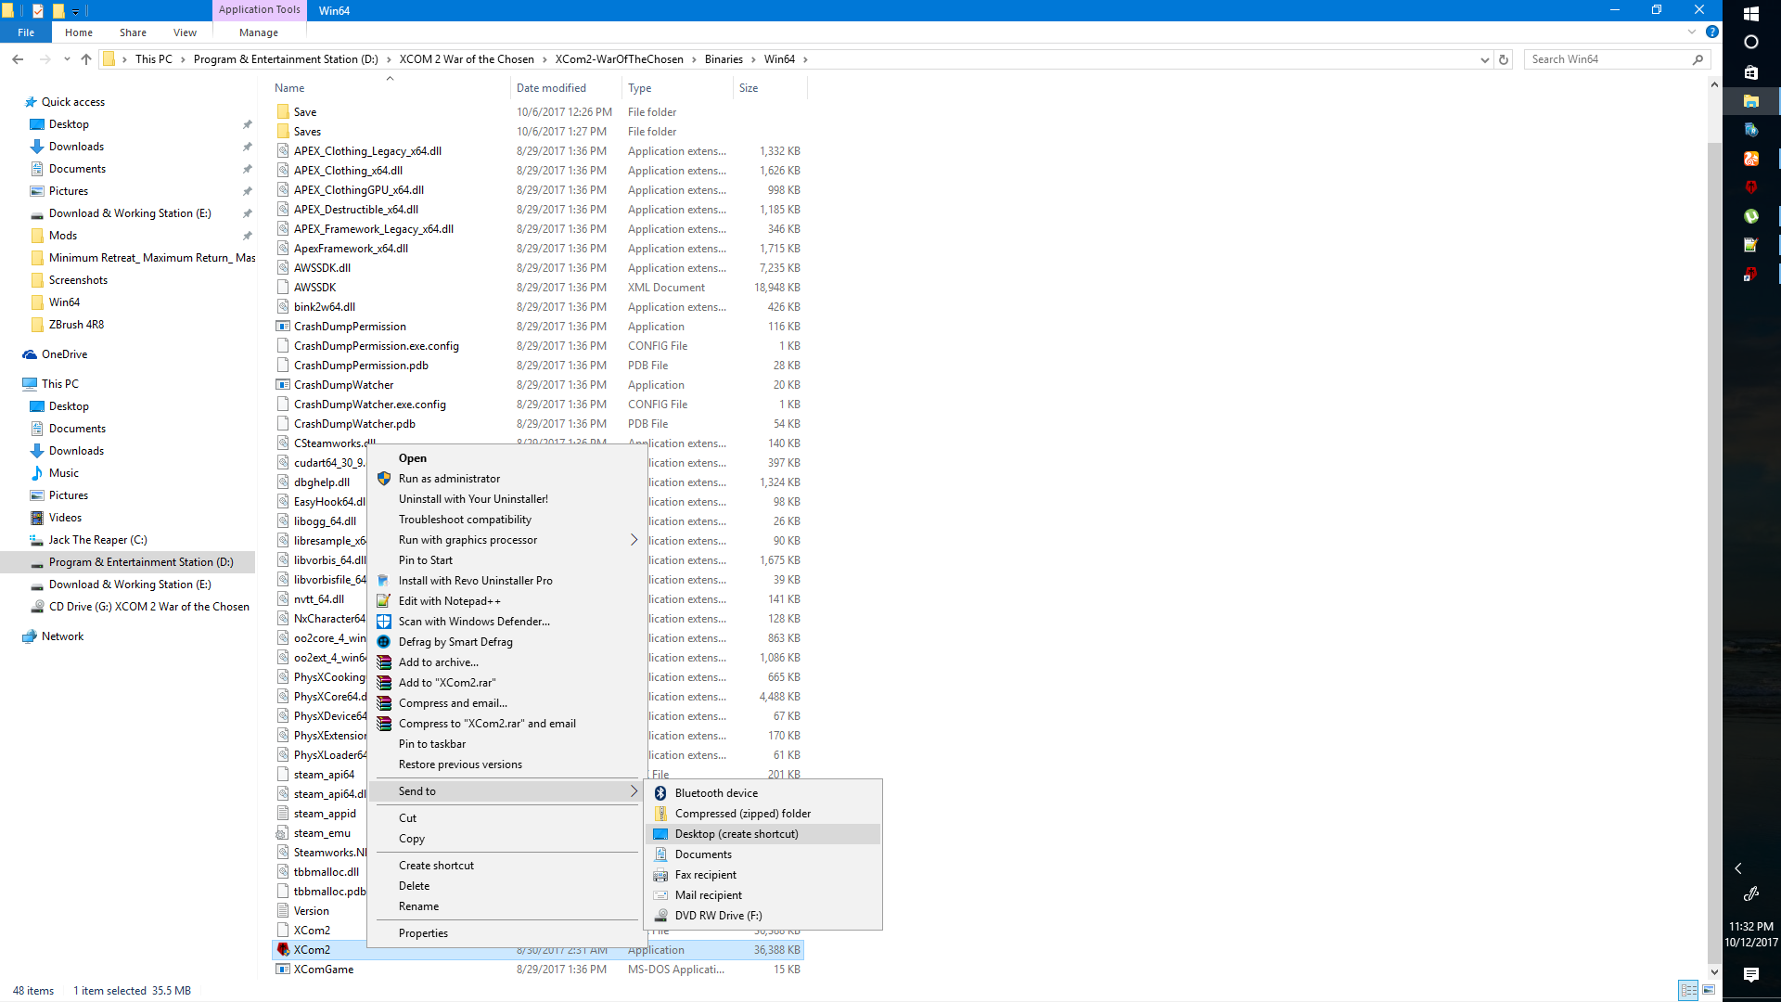
Task: Open the Help question mark icon
Action: pos(1712,32)
